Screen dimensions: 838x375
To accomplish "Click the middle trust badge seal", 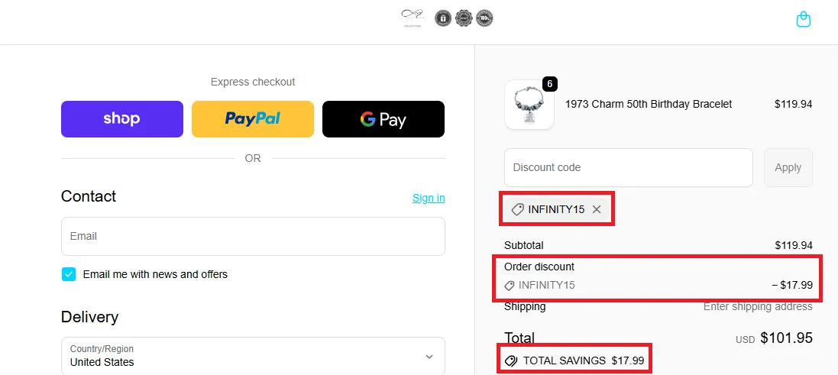I will pyautogui.click(x=464, y=18).
